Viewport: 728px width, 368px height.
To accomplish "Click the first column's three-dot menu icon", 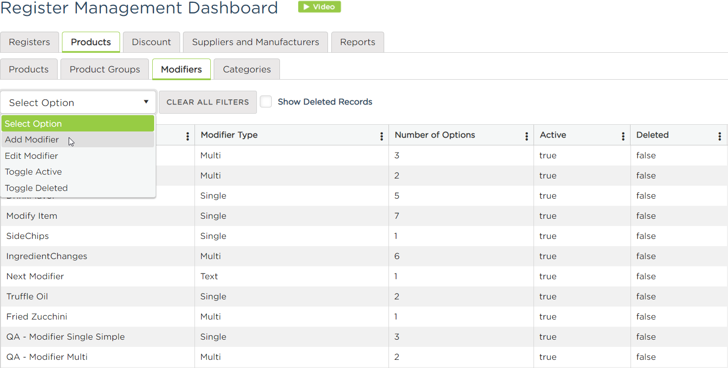I will pos(187,136).
